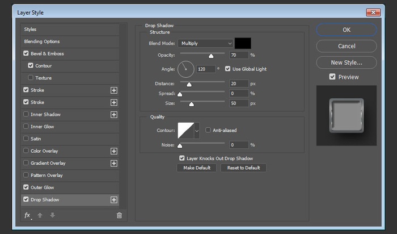Click the black shadow color swatch
Screen dimensions: 397x234
(243, 43)
